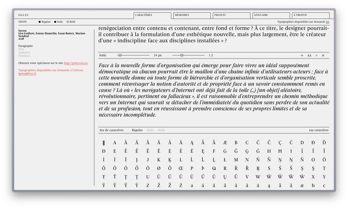Viewport: 348px width, 208px height.
Task: Click the year 2018 in the sidebar
Action: (21, 39)
